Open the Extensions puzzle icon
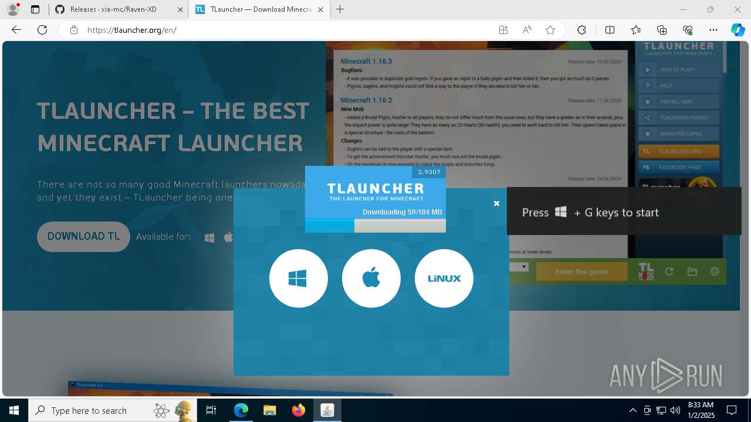 (581, 30)
